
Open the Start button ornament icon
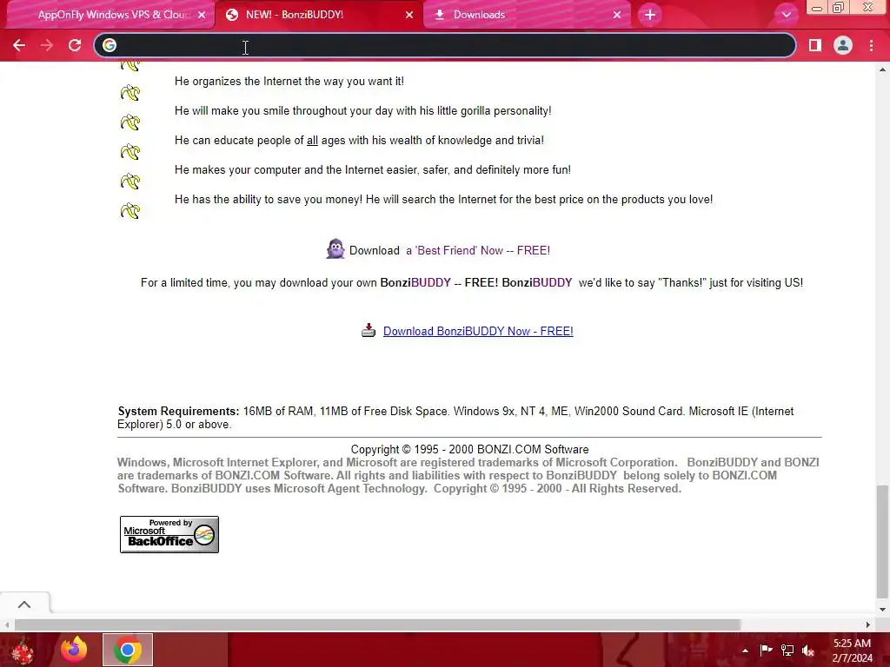23,650
